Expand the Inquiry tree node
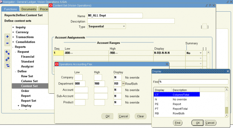This screenshot has height=128, width=233. pos(13,27)
